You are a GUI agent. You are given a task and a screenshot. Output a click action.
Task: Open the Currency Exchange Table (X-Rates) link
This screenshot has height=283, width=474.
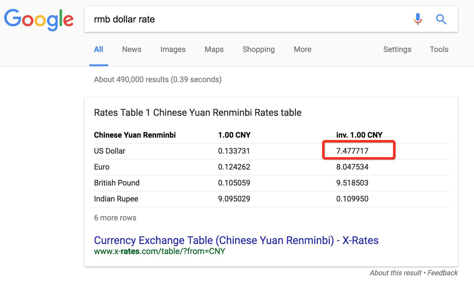236,240
